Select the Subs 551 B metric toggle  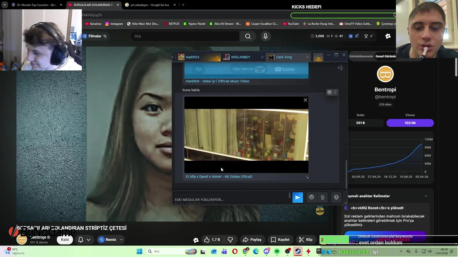point(360,123)
